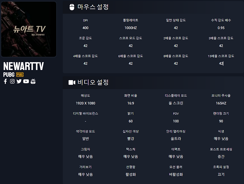
Task: Click the 42 under 스코프 모드 감도
Action: (x=131, y=46)
